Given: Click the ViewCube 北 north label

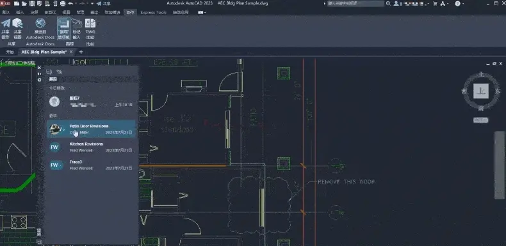Looking at the screenshot, I should (481, 75).
